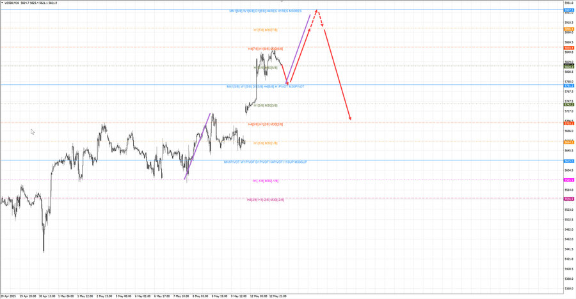
Task: Click the 5441.5 value on price scale
Action: click(x=569, y=249)
